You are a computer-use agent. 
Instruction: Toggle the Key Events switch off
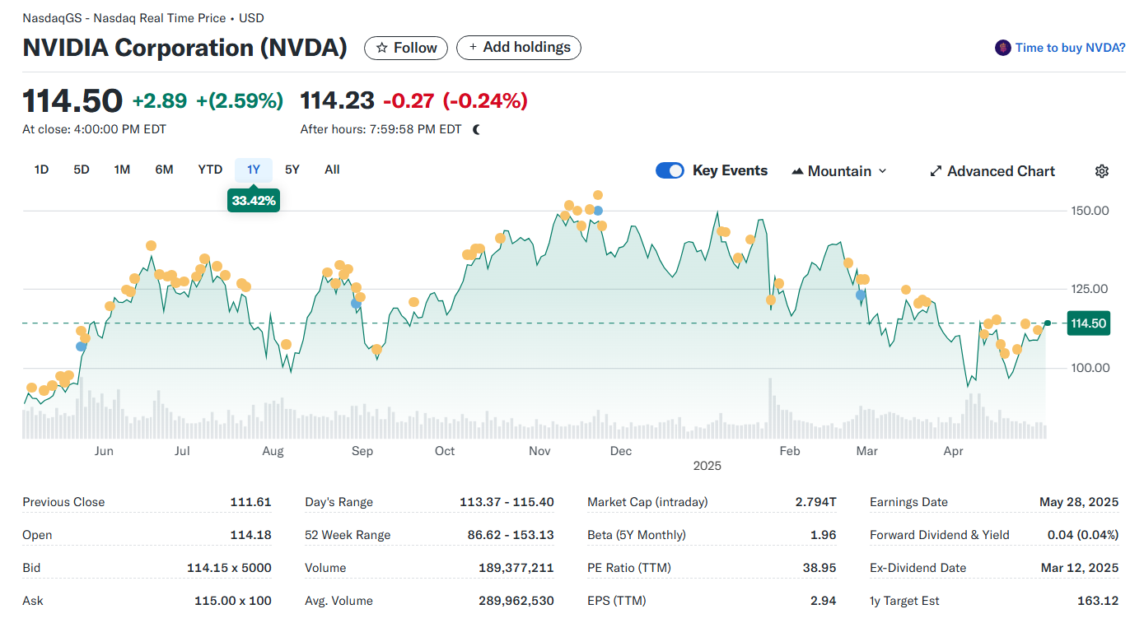pyautogui.click(x=670, y=170)
